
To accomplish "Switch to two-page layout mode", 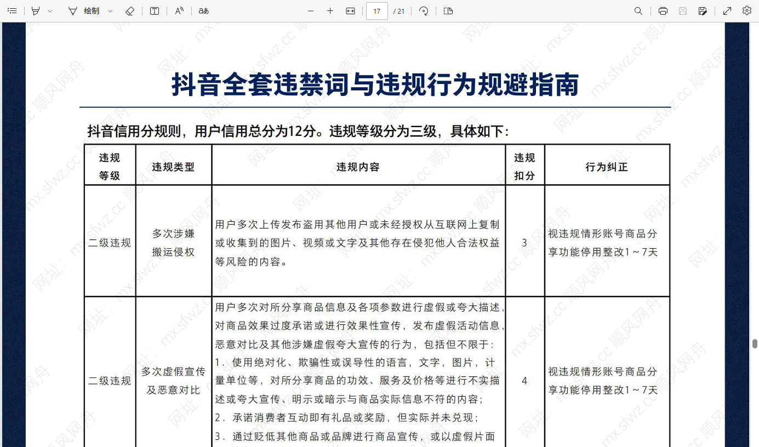I will (x=448, y=10).
